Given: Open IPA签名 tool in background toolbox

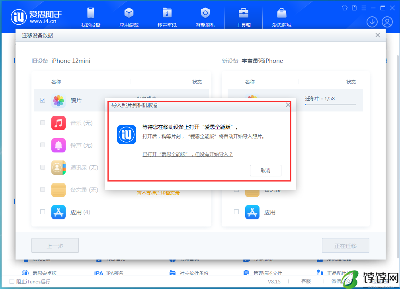Looking at the screenshot, I should (109, 273).
